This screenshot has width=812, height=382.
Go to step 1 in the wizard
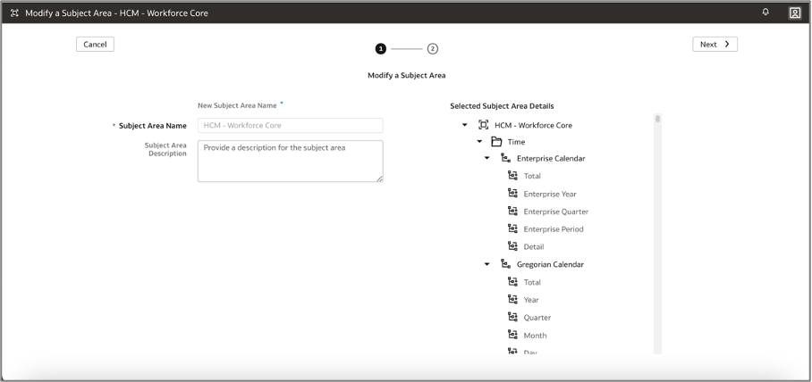381,49
